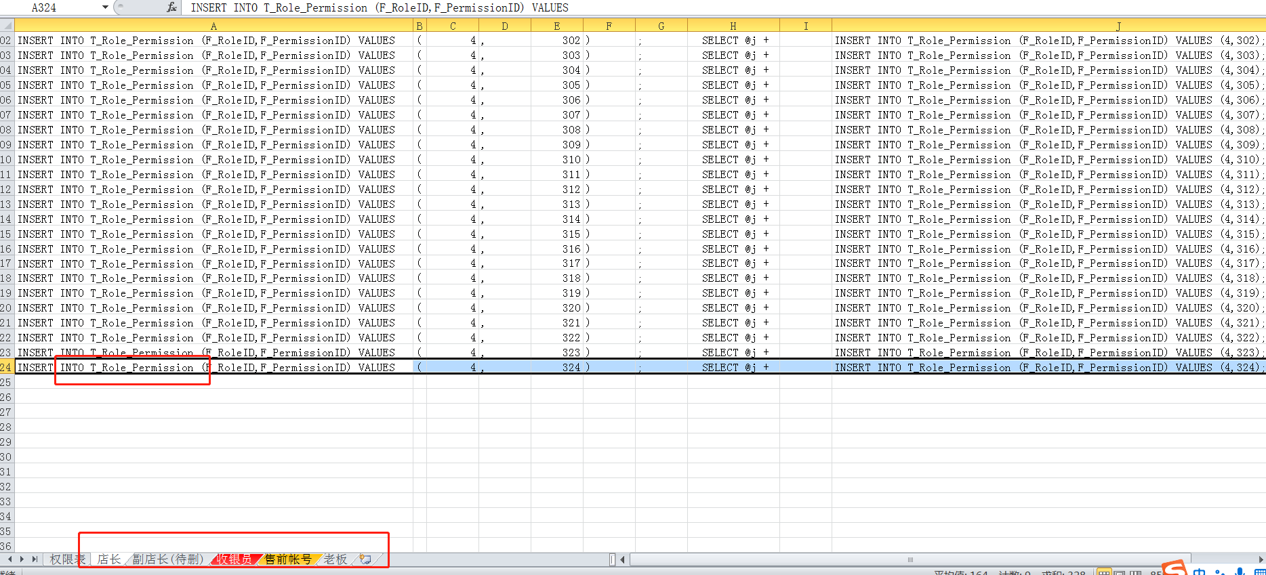The width and height of the screenshot is (1266, 575).
Task: Click the next sheet tab arrow
Action: [22, 559]
